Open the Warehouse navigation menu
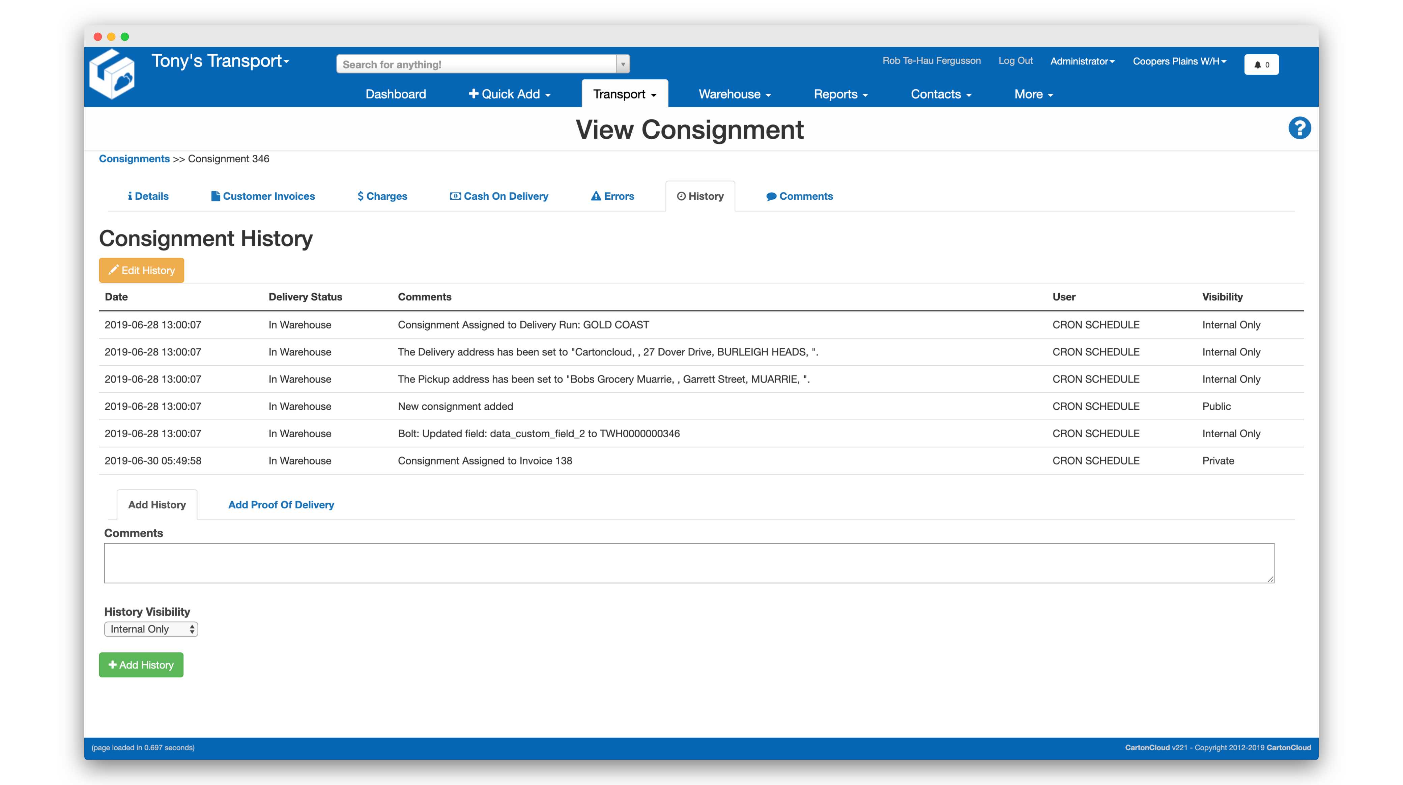The width and height of the screenshot is (1403, 785). point(735,94)
